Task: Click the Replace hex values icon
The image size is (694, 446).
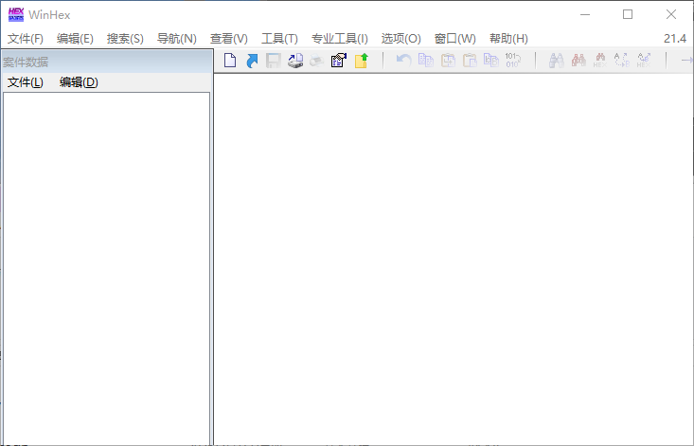Action: pos(644,61)
